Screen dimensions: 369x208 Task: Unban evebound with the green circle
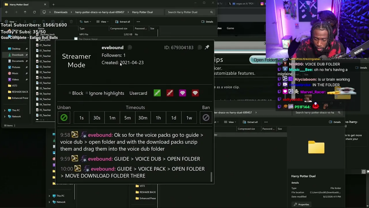pyautogui.click(x=64, y=118)
